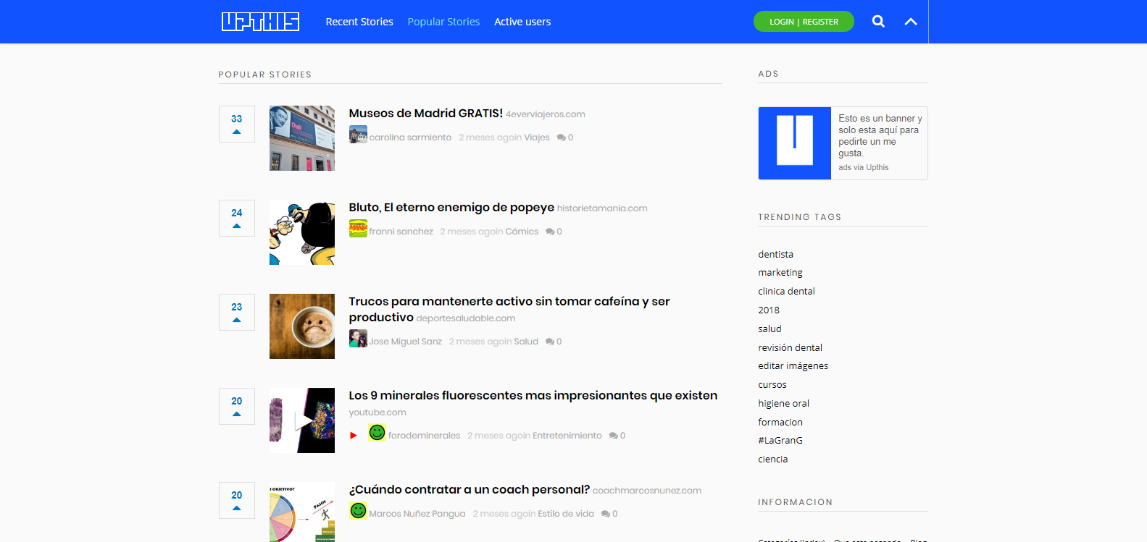
Task: Open carolina sarmiento profile name
Action: pos(410,137)
